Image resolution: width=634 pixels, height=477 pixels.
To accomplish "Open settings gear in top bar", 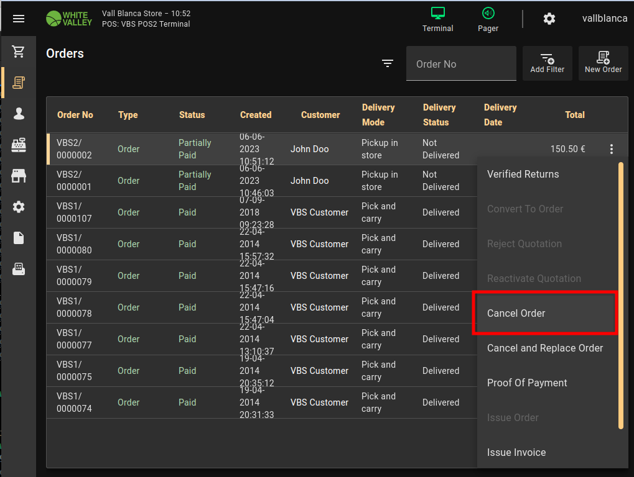I will (x=549, y=19).
